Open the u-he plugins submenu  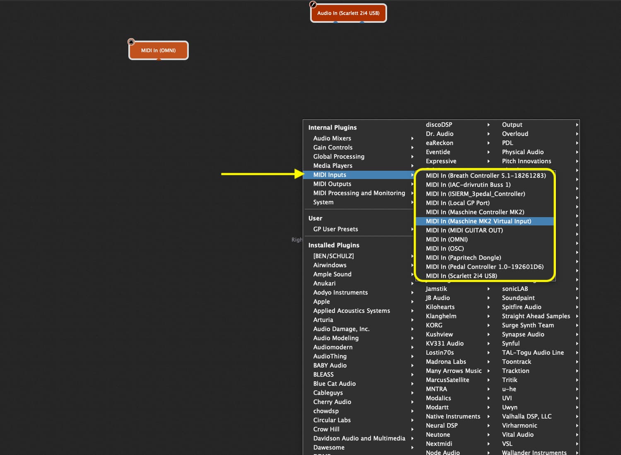539,389
